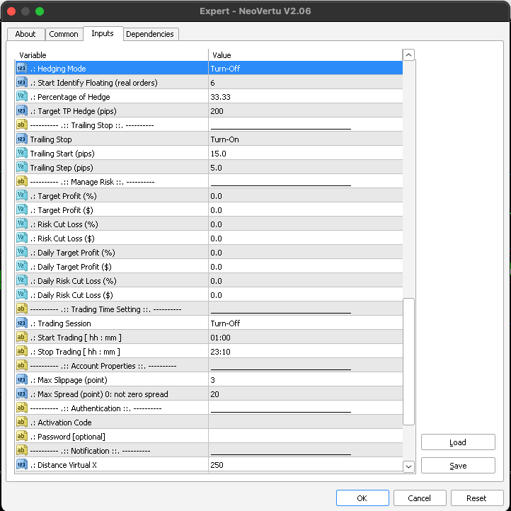
Task: Click the icon next to Trailing Start (pips)
Action: [21, 154]
